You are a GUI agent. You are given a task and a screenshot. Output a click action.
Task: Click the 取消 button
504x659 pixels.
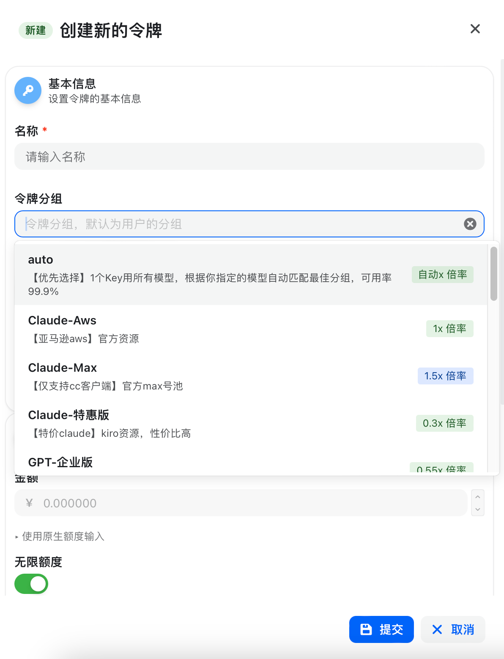(x=453, y=629)
